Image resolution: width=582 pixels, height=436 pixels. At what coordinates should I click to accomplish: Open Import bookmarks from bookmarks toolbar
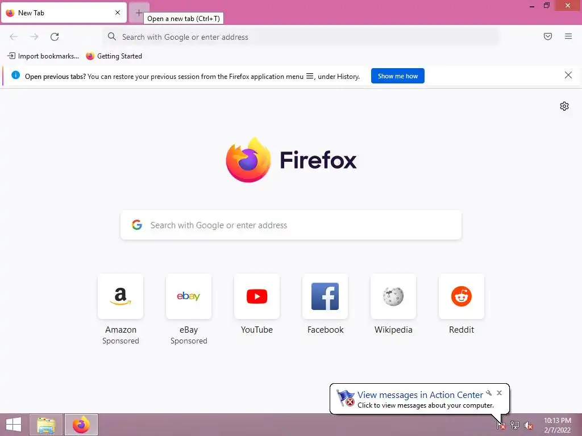43,56
